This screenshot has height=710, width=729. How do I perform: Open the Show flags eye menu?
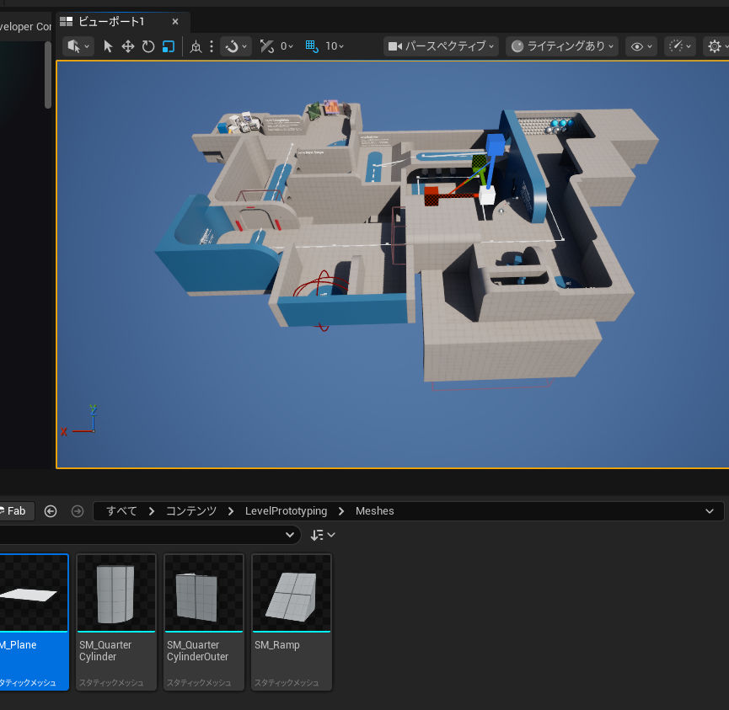(642, 46)
